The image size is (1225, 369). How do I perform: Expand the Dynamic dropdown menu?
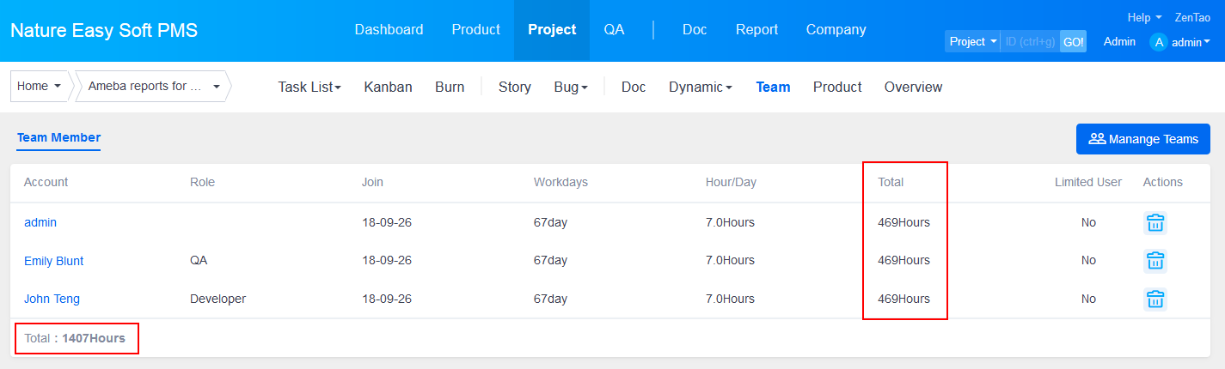700,88
